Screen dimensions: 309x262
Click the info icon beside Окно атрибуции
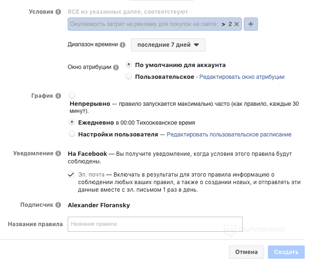click(x=116, y=68)
